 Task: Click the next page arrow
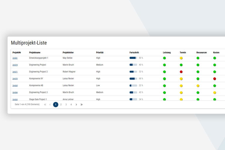click(x=76, y=105)
